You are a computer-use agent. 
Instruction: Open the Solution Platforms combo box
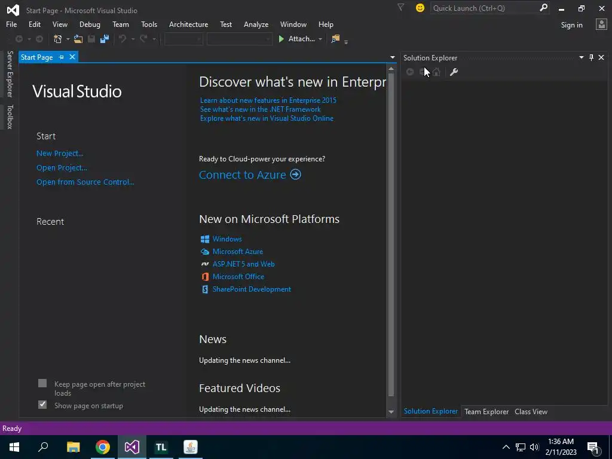239,39
